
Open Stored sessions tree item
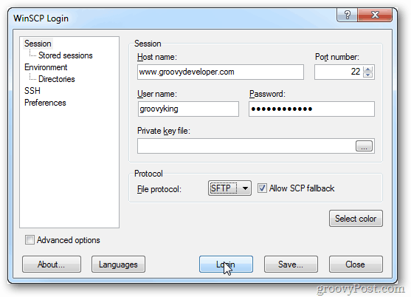[65, 55]
